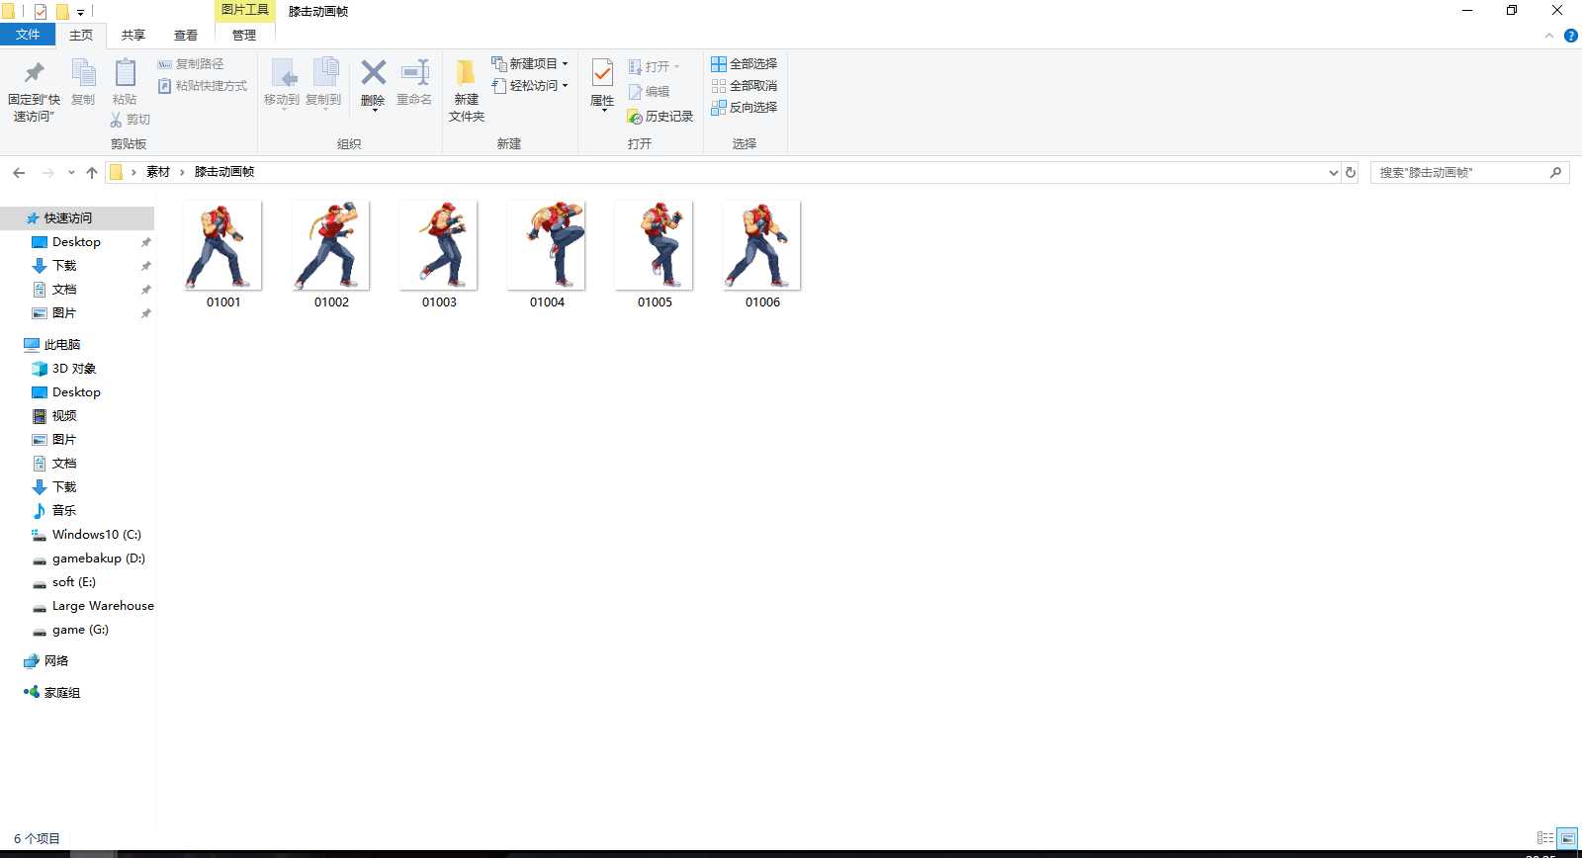Viewport: 1582px width, 858px height.
Task: Click 反向选择 (Invert selection)
Action: coord(745,108)
